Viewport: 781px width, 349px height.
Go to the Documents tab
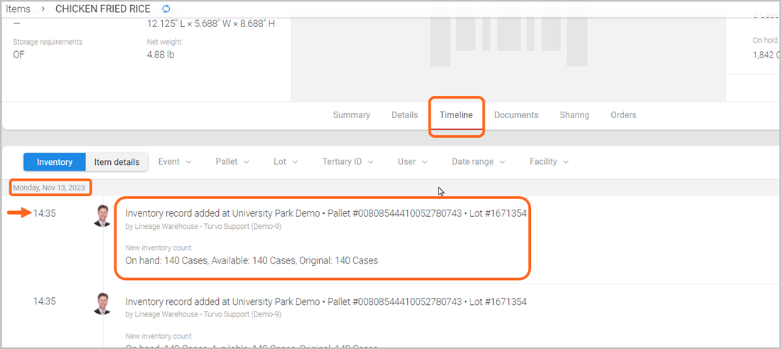coord(516,115)
